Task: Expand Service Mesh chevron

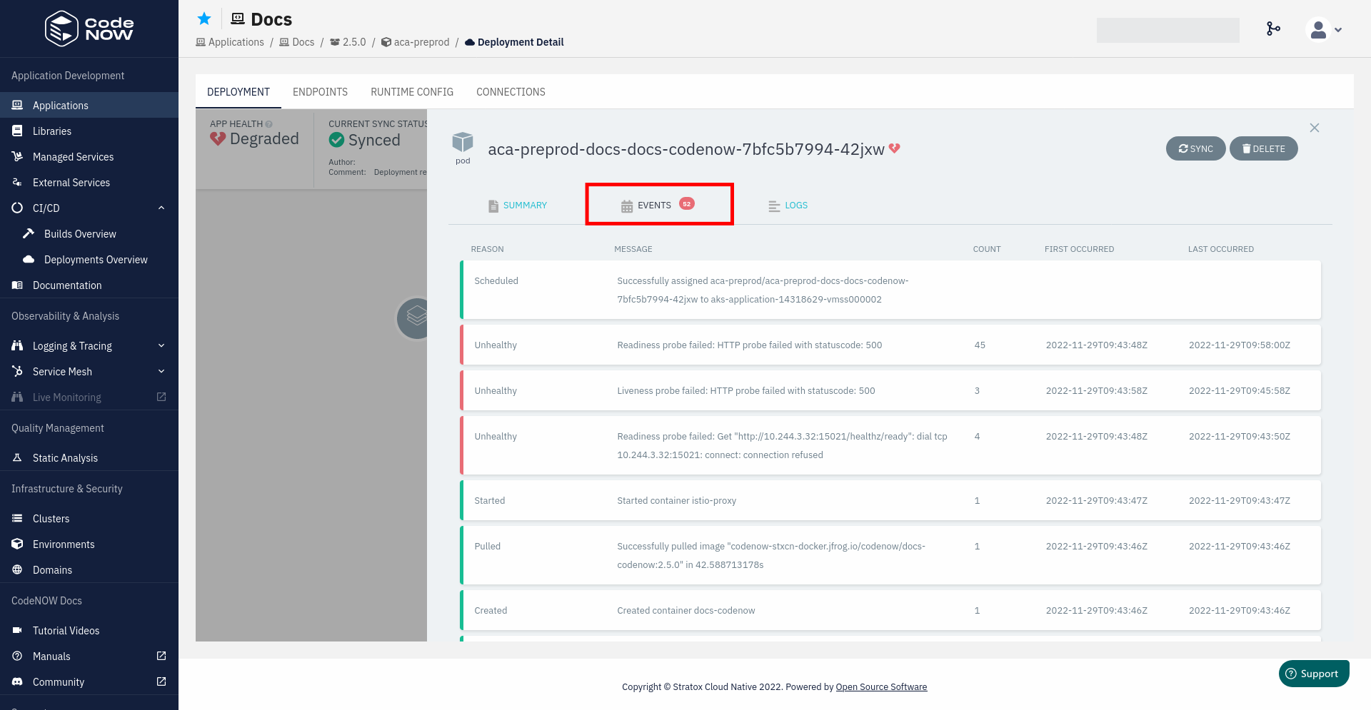Action: [161, 371]
